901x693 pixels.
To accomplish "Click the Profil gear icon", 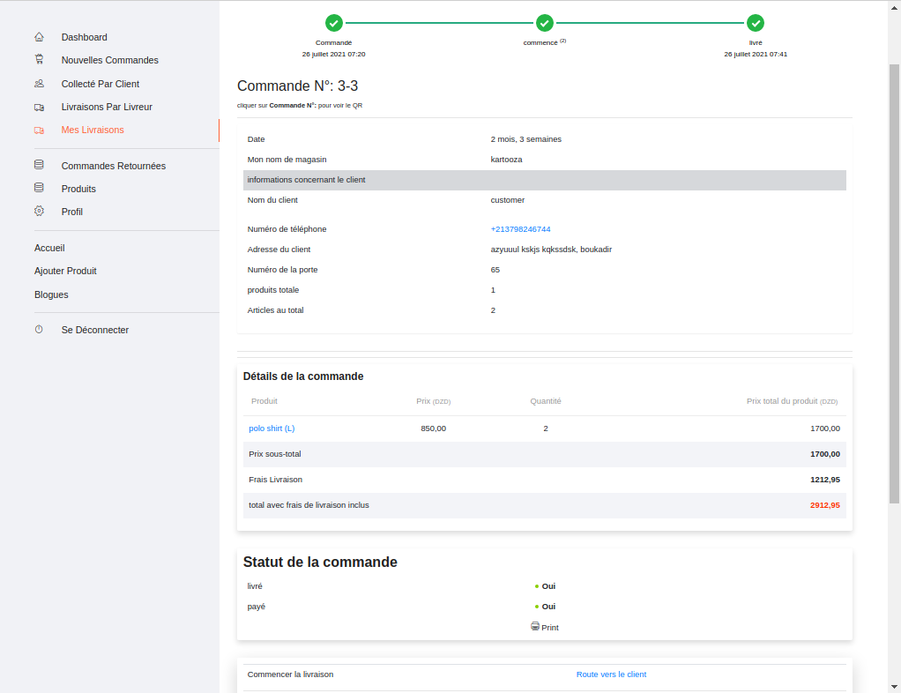I will pyautogui.click(x=39, y=212).
